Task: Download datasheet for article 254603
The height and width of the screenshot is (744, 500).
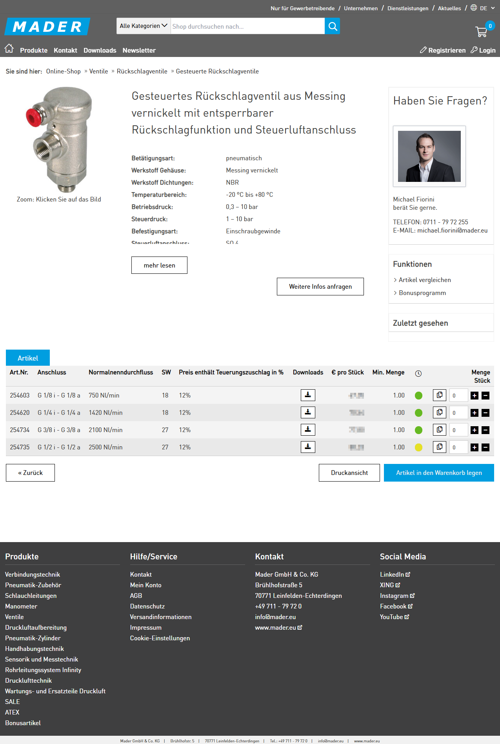Action: click(308, 395)
